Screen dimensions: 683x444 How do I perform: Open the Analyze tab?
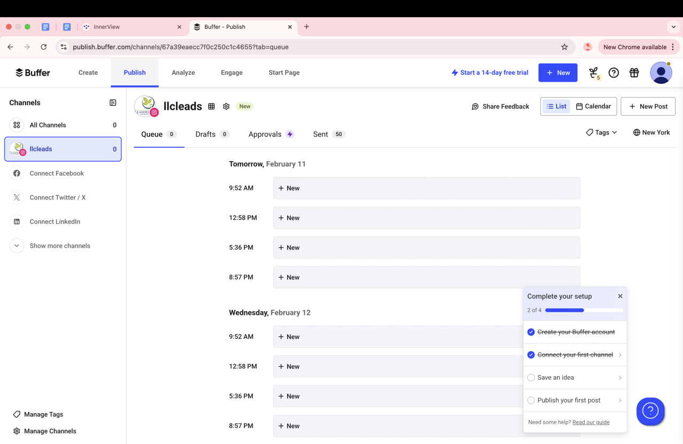click(183, 73)
